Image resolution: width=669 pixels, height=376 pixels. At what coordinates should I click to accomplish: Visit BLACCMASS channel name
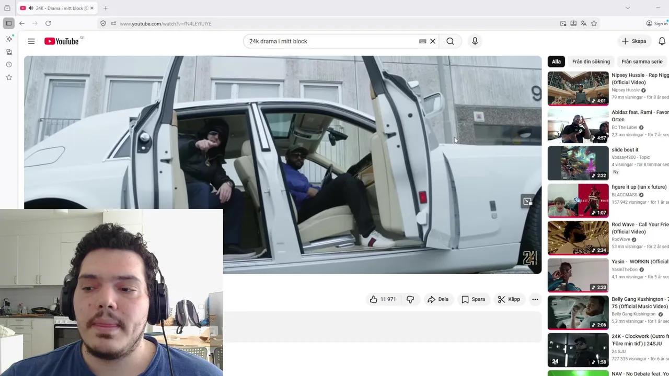click(625, 195)
